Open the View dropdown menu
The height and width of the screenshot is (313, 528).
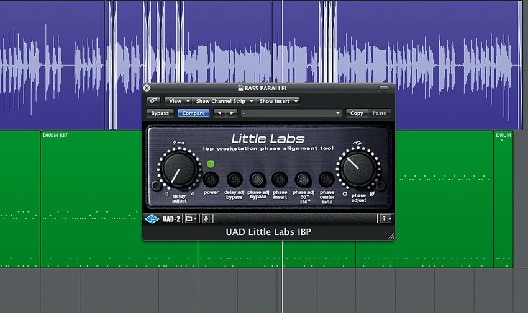coord(178,101)
